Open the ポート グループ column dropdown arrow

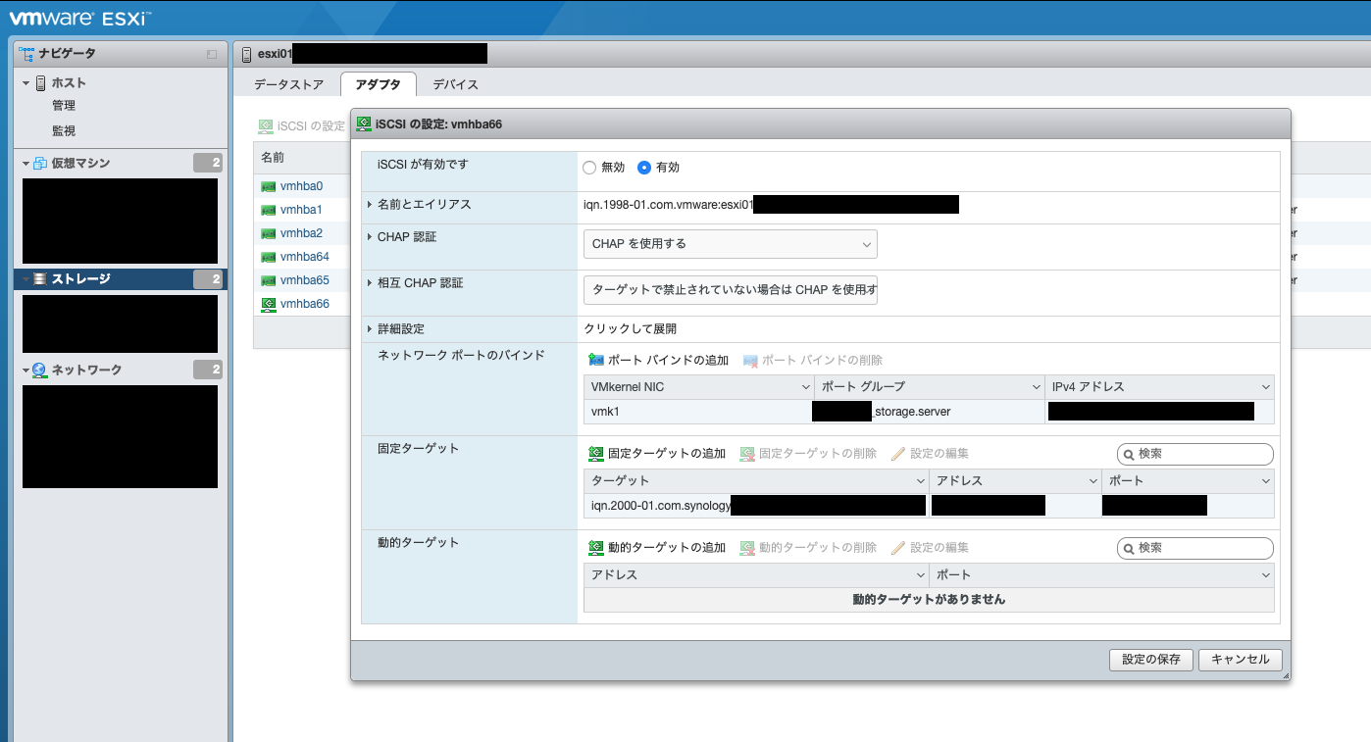1038,387
